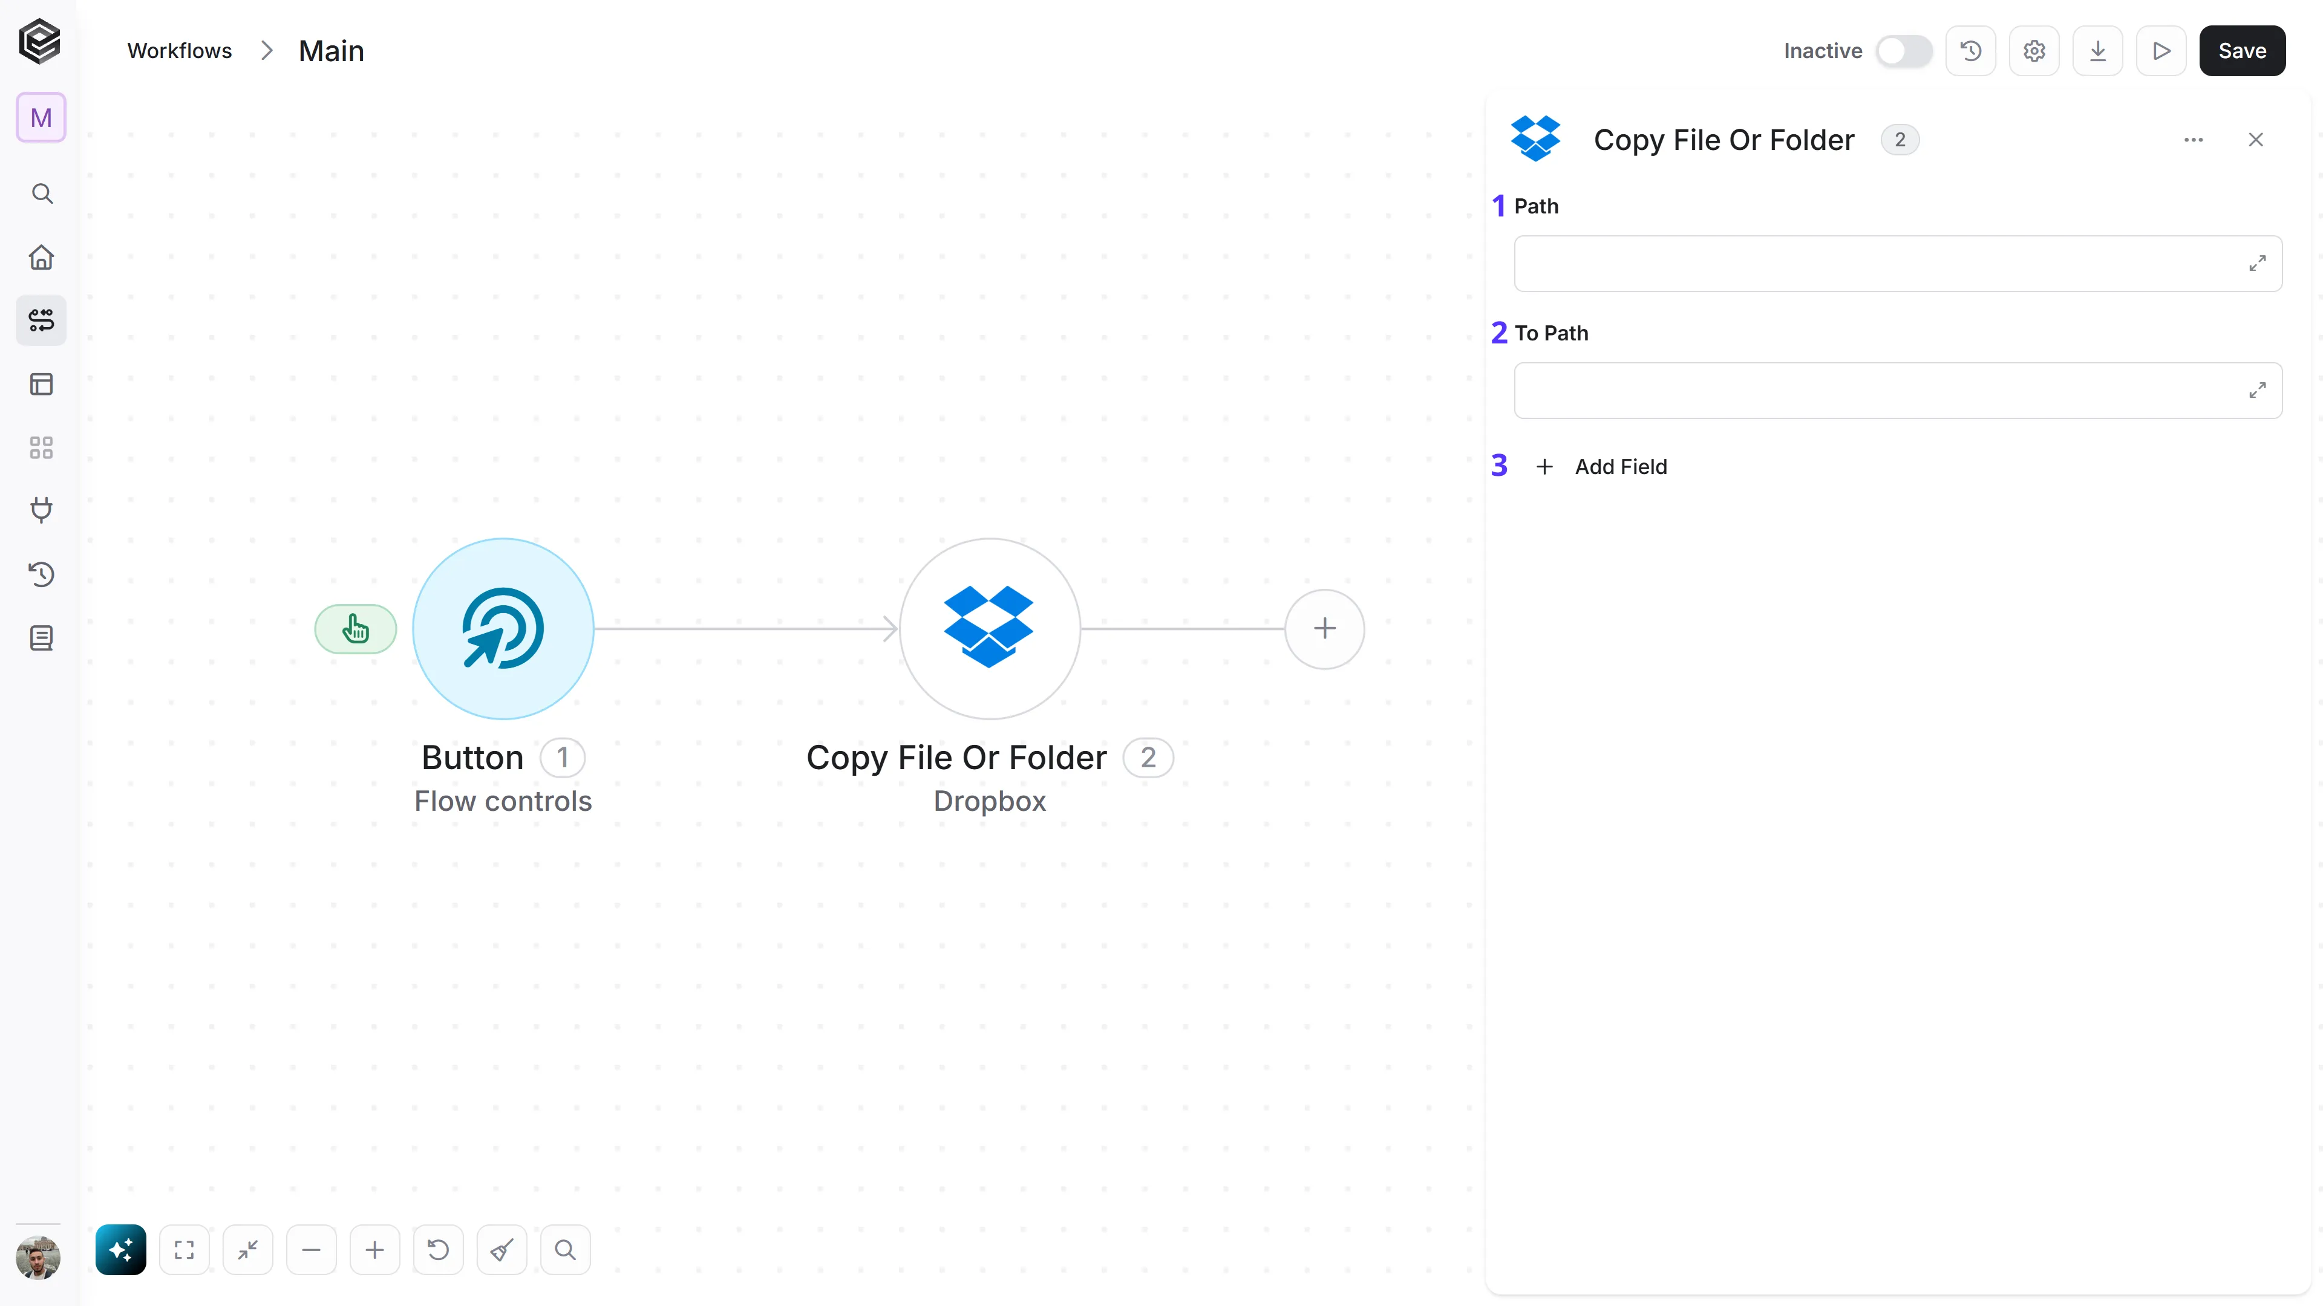Open the layout/tables sidebar icon
This screenshot has width=2323, height=1306.
(x=42, y=384)
